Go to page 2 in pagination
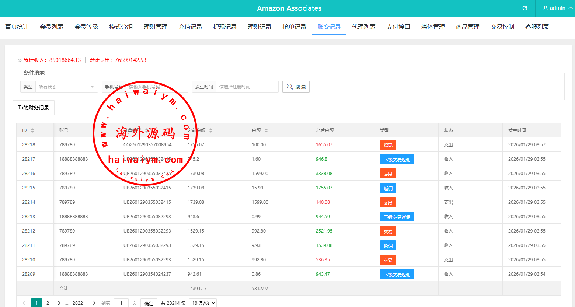Image resolution: width=575 pixels, height=307 pixels. pyautogui.click(x=48, y=303)
